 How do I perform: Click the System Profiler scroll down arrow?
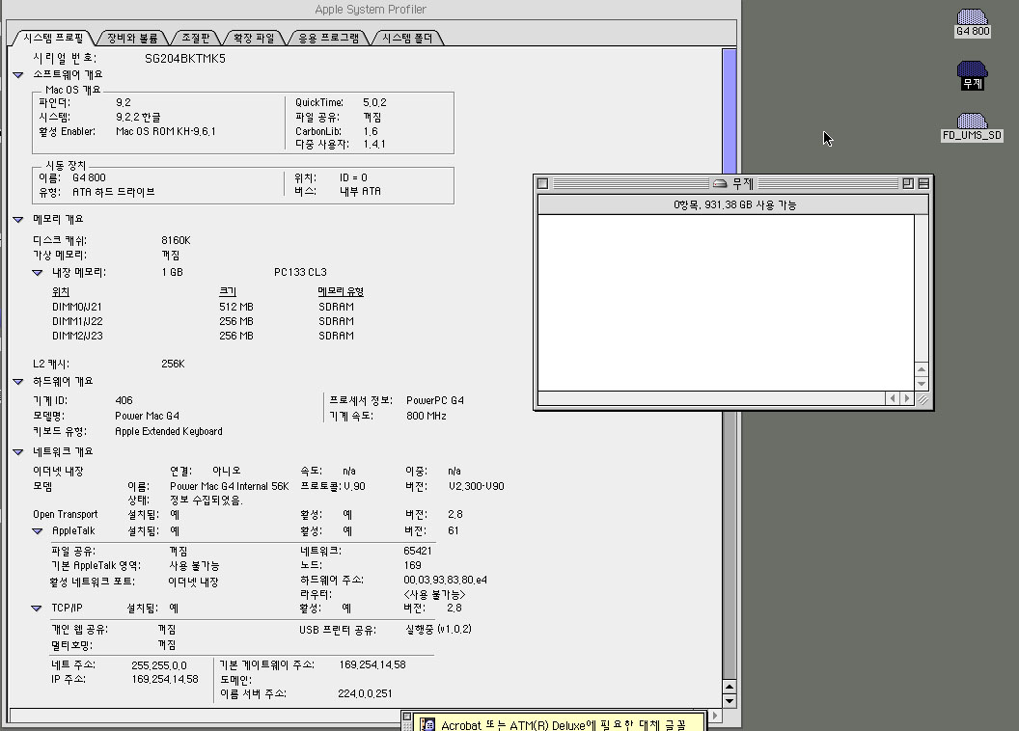[730, 701]
